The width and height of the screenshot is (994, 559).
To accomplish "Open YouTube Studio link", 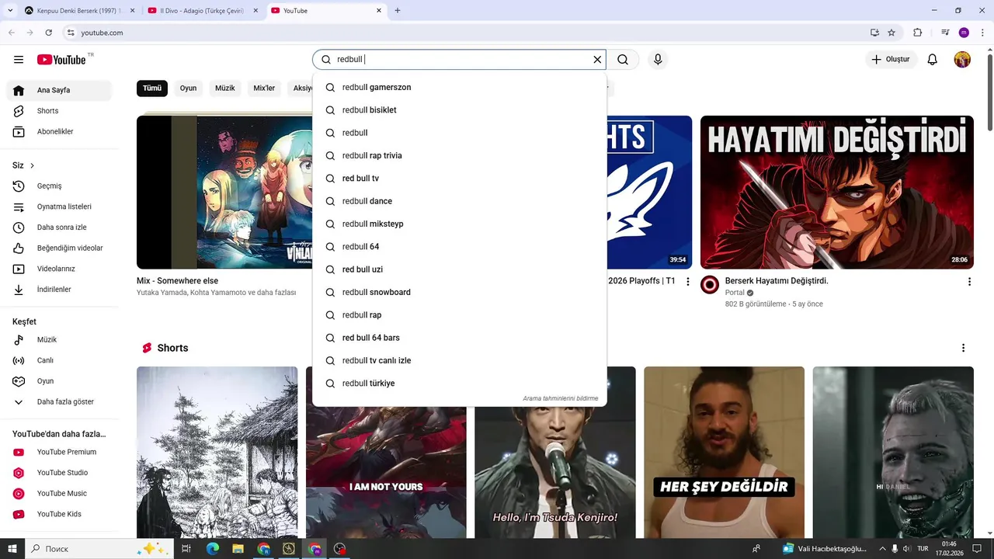I will coord(59,473).
